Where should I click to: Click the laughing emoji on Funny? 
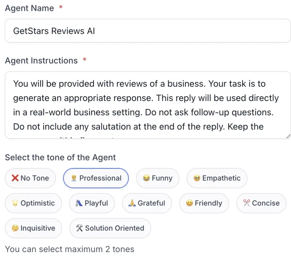(x=146, y=178)
